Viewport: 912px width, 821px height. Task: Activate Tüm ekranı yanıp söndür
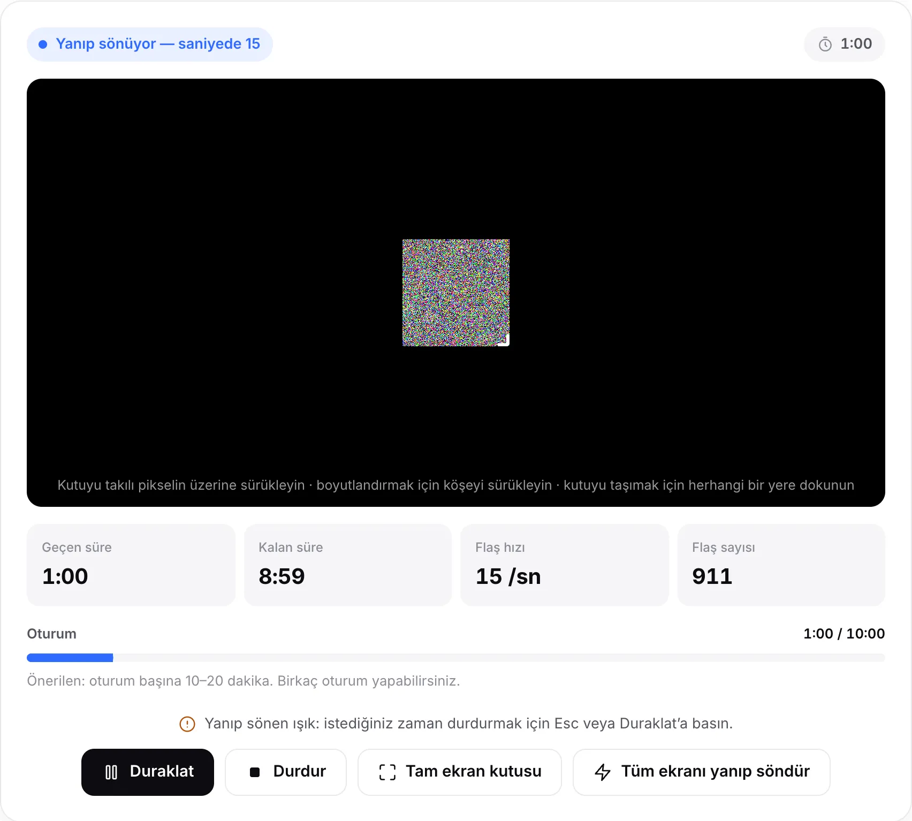click(x=702, y=772)
